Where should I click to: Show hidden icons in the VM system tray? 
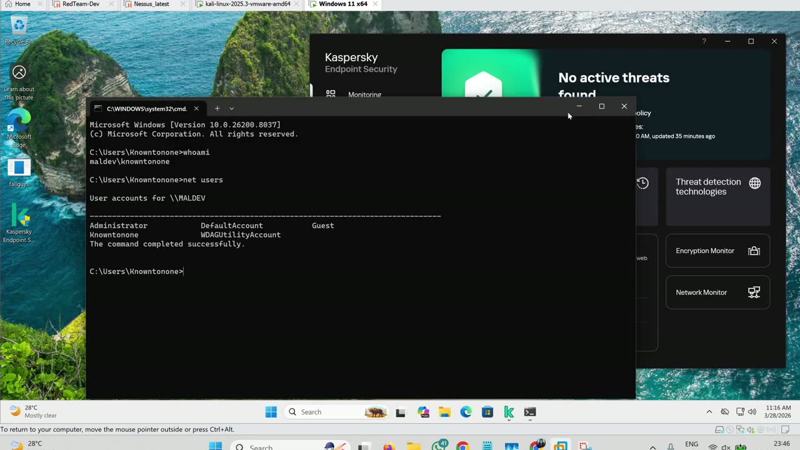(709, 412)
